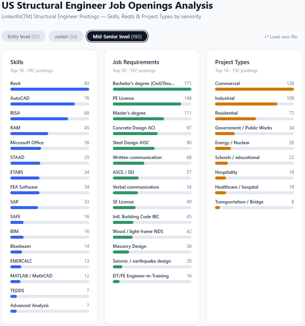Click the AutoCAD progress bar
Image resolution: width=305 pixels, height=326 pixels.
click(50, 104)
